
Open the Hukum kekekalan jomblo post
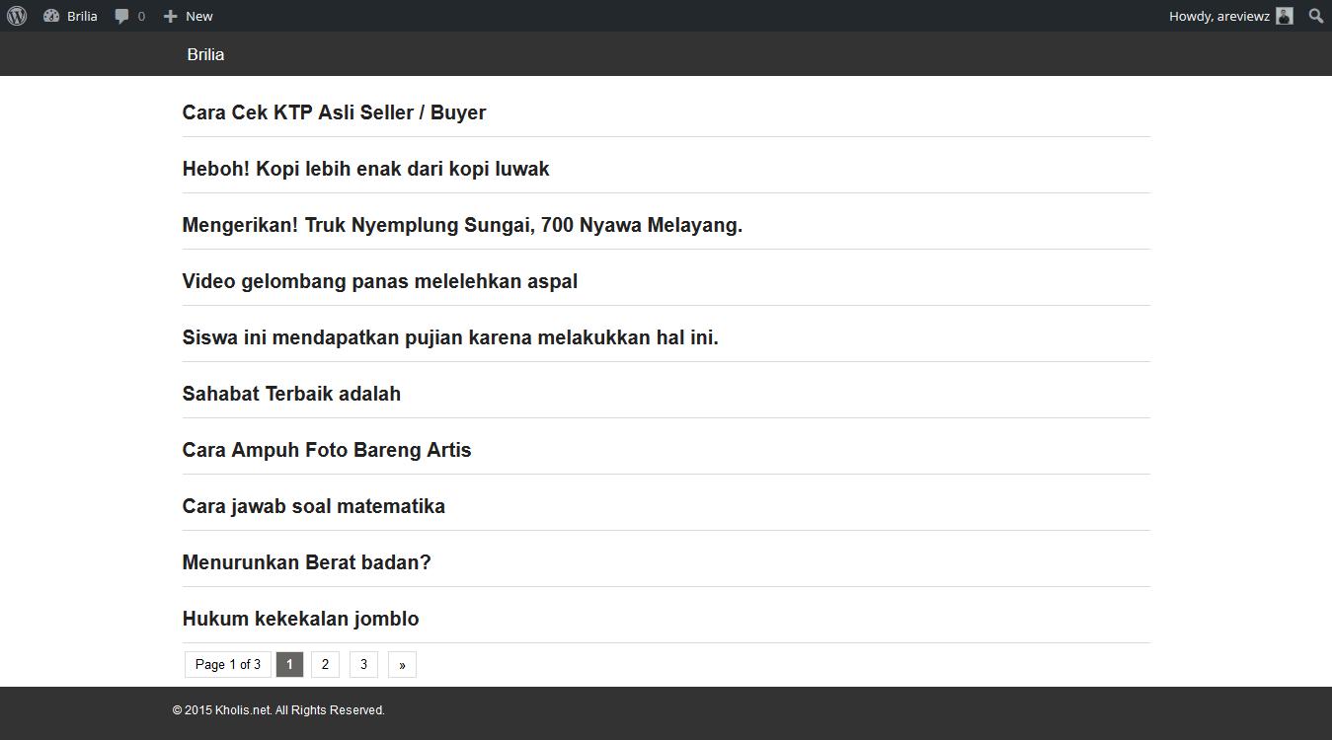300,619
